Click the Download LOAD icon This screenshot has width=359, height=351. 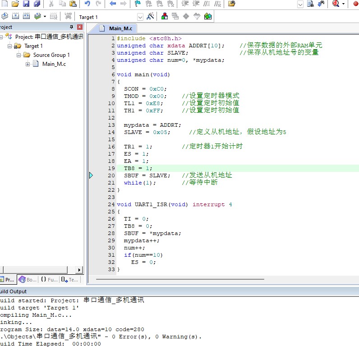68,16
